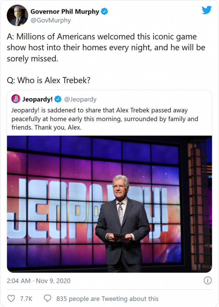Open the Governor Phil Murphy display name
Image resolution: width=219 pixels, height=307 pixels.
64,12
